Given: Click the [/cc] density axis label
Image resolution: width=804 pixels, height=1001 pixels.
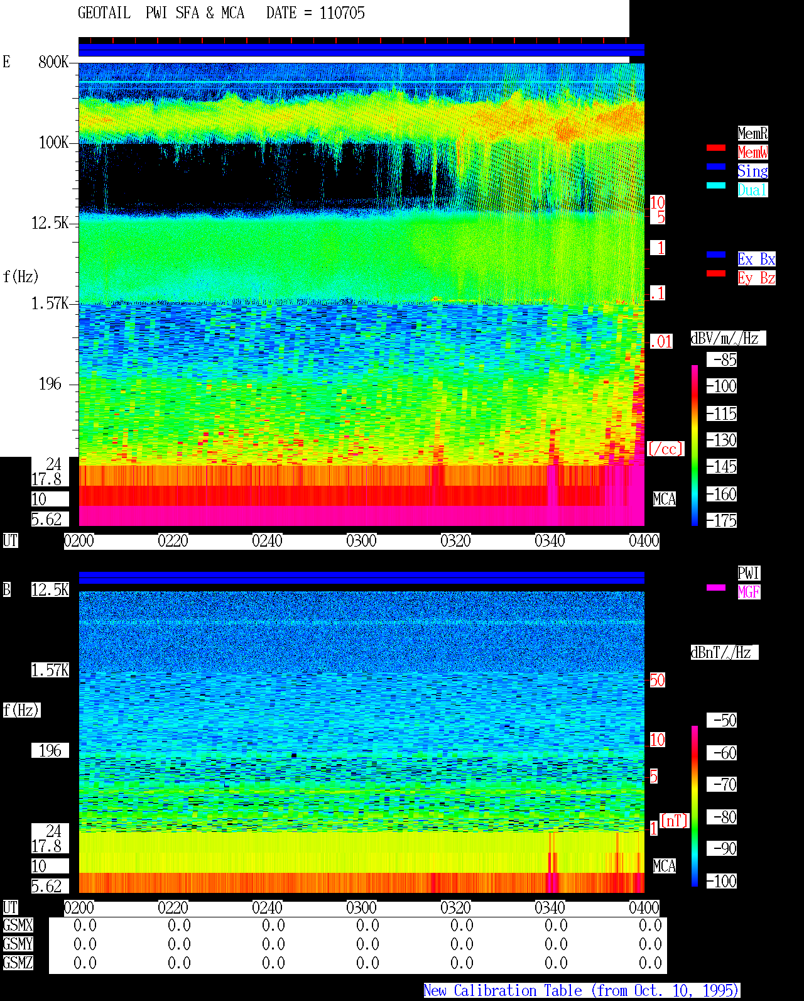Looking at the screenshot, I should coord(665,449).
